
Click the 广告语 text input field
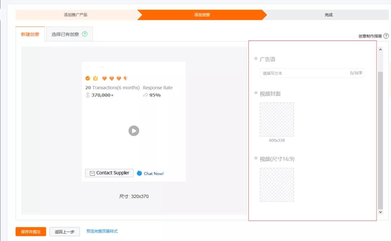(311, 73)
